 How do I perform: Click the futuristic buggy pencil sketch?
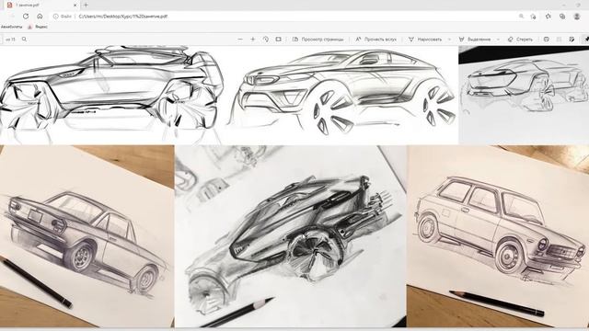click(291, 236)
